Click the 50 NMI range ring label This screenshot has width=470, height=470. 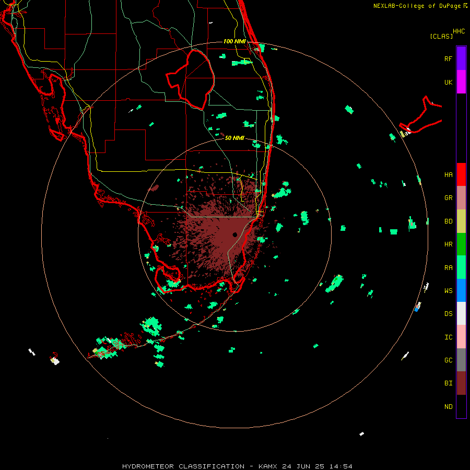[x=234, y=138]
